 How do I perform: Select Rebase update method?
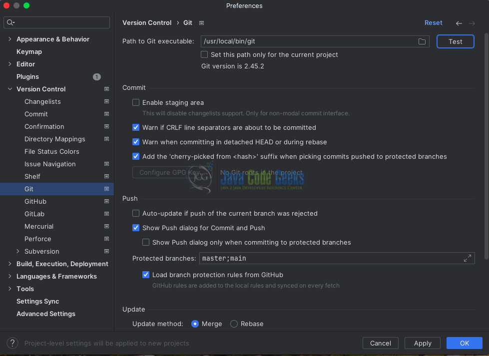234,324
